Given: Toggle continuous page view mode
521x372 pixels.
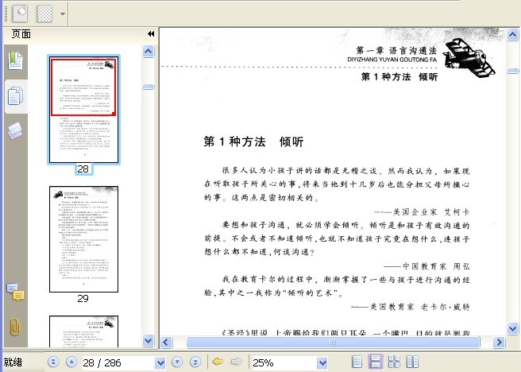Looking at the screenshot, I should [x=376, y=362].
